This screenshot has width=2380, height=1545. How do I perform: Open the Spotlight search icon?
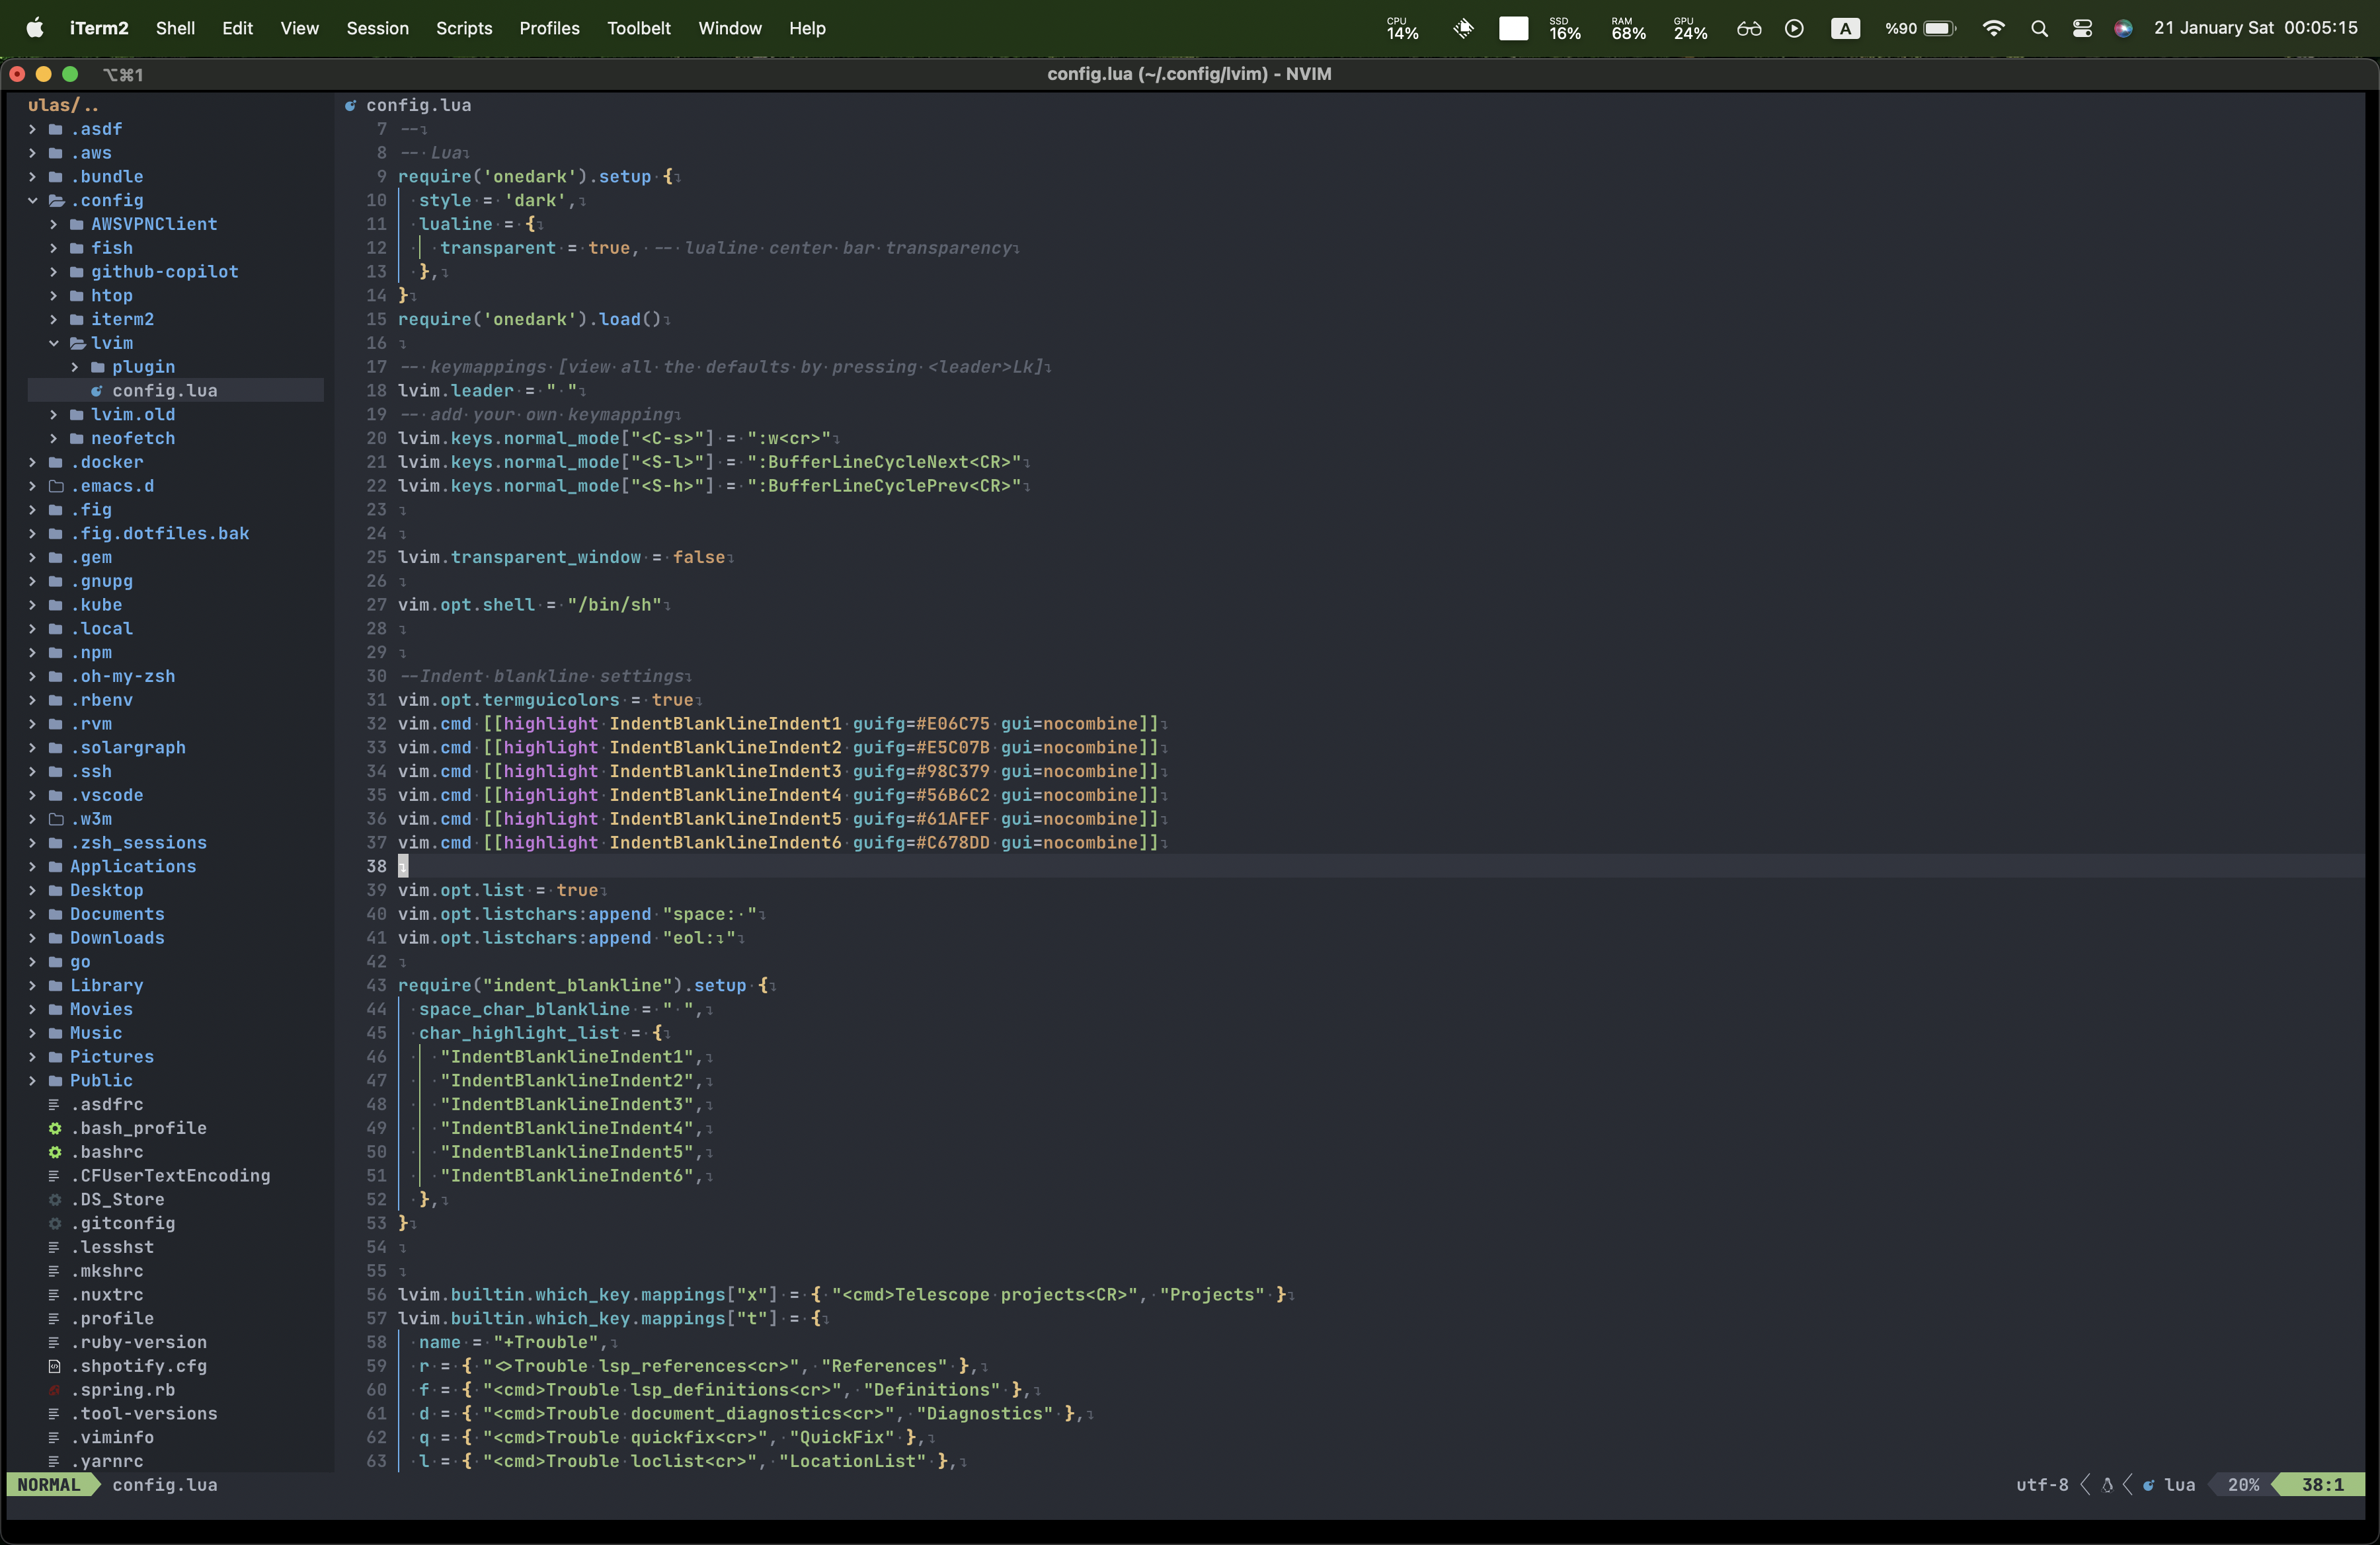coord(2039,28)
